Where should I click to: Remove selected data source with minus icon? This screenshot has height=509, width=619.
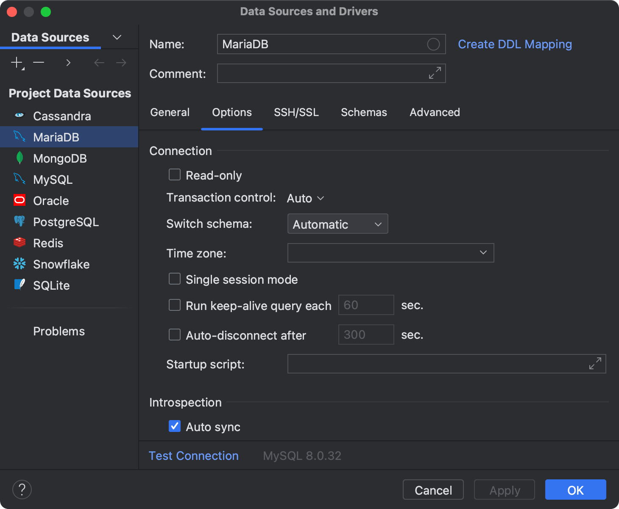(38, 62)
